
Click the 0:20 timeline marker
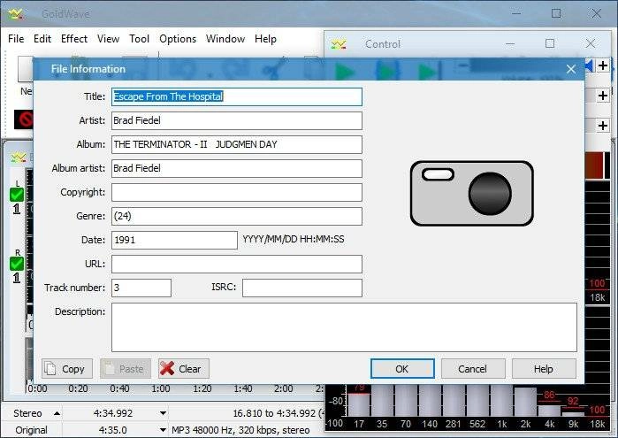point(78,388)
